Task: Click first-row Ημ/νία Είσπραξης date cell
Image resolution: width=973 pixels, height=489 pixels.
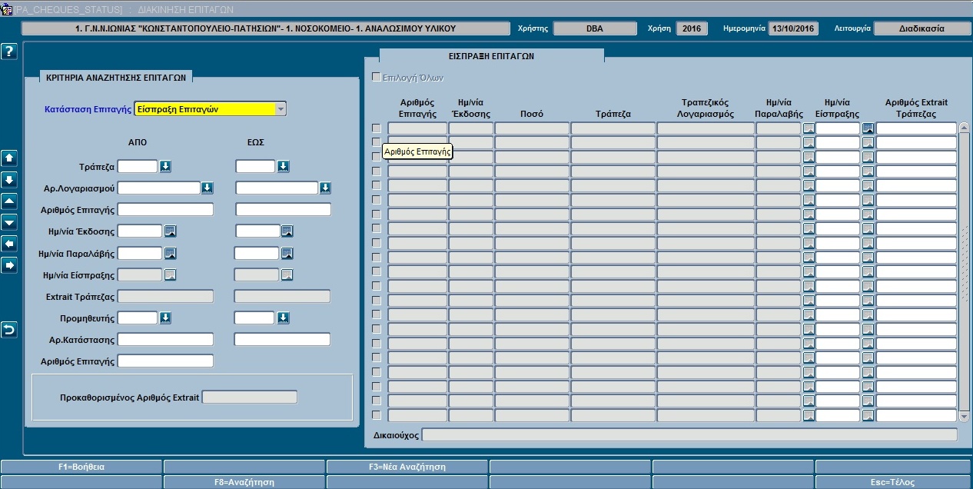Action: tap(838, 128)
